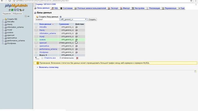Click browser reload button
This screenshot has height=111, width=198.
[10, 1]
